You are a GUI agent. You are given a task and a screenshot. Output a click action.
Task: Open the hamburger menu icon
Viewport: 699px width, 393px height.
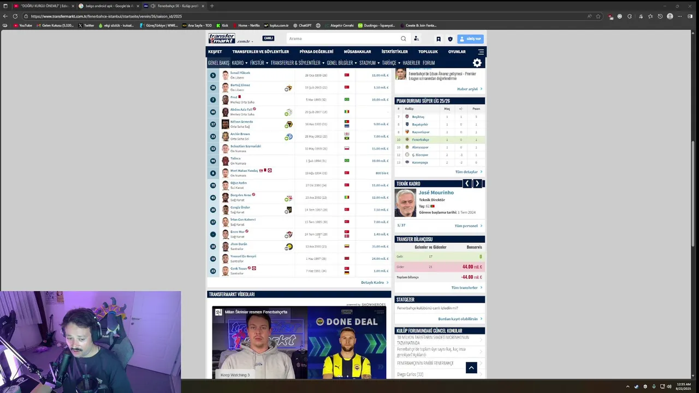tap(481, 52)
